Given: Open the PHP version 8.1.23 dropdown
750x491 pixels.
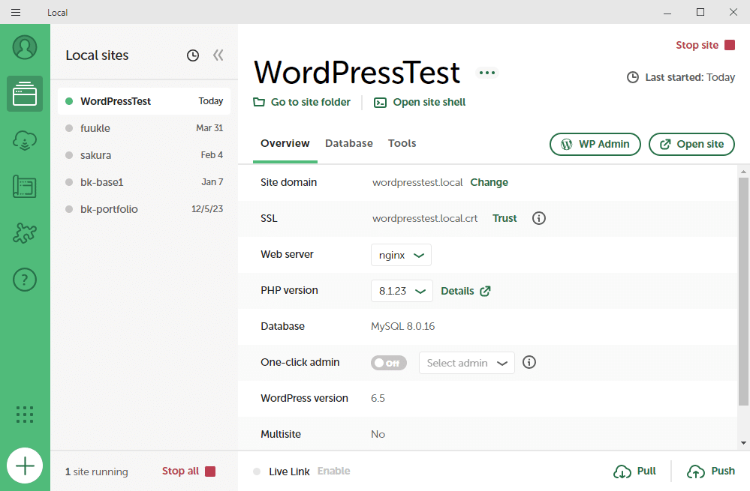Looking at the screenshot, I should (x=402, y=291).
